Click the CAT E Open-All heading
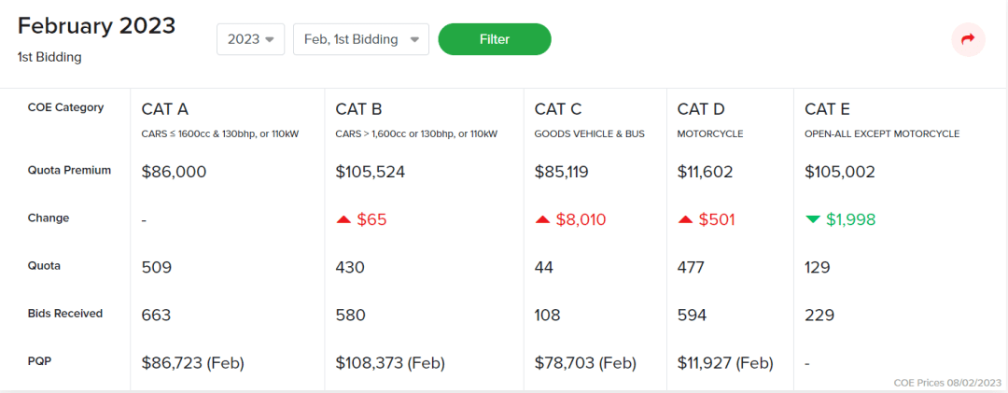 (827, 109)
